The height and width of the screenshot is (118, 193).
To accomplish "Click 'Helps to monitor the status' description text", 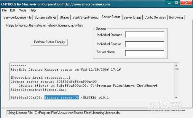I will (x=45, y=26).
